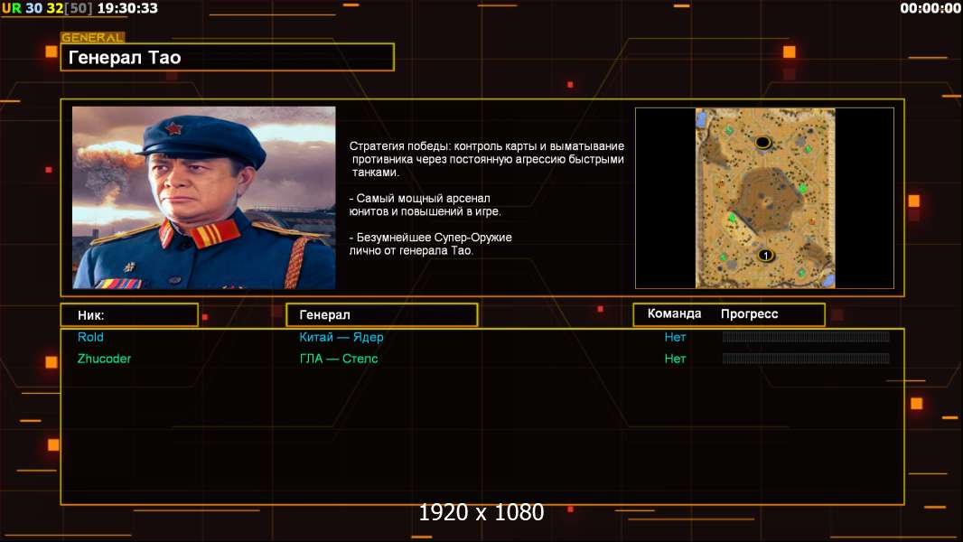
Task: Select player name Rold
Action: point(90,337)
